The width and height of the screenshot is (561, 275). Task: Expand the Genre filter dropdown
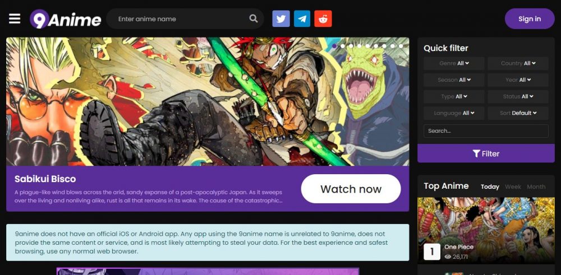coord(454,64)
